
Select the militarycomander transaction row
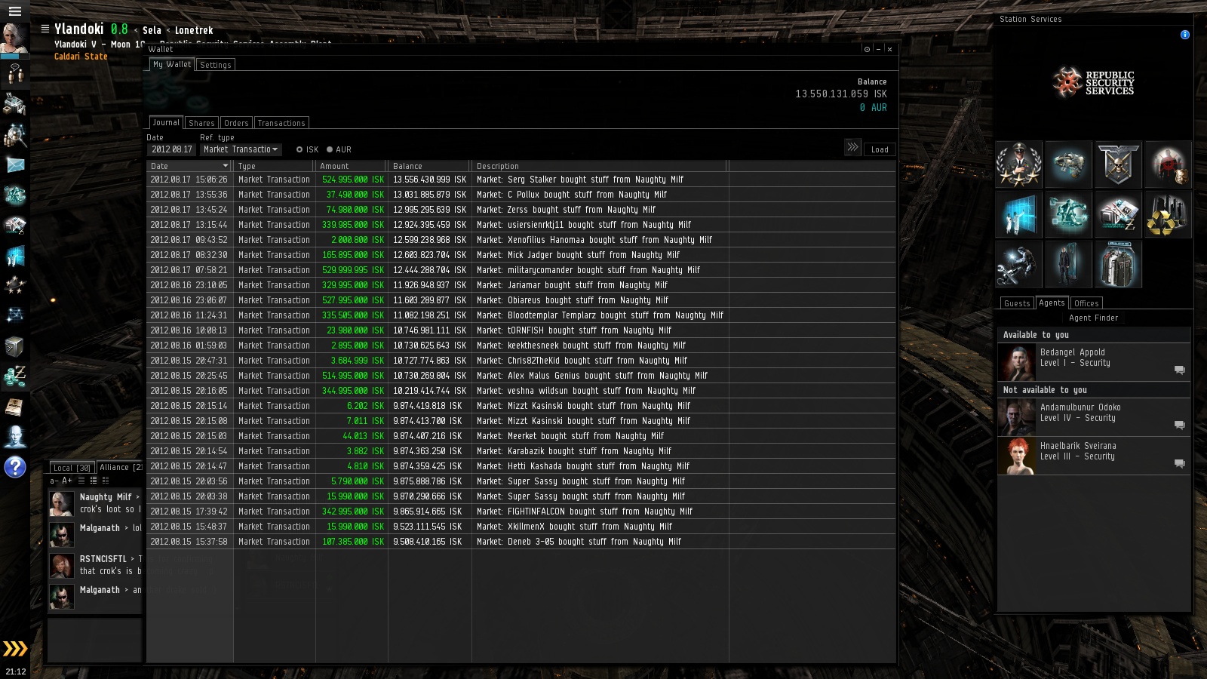click(x=521, y=270)
